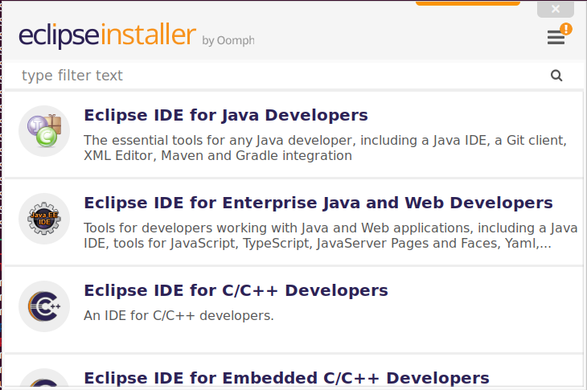587x390 pixels.
Task: Click the eclipseinstaller logo
Action: (108, 35)
